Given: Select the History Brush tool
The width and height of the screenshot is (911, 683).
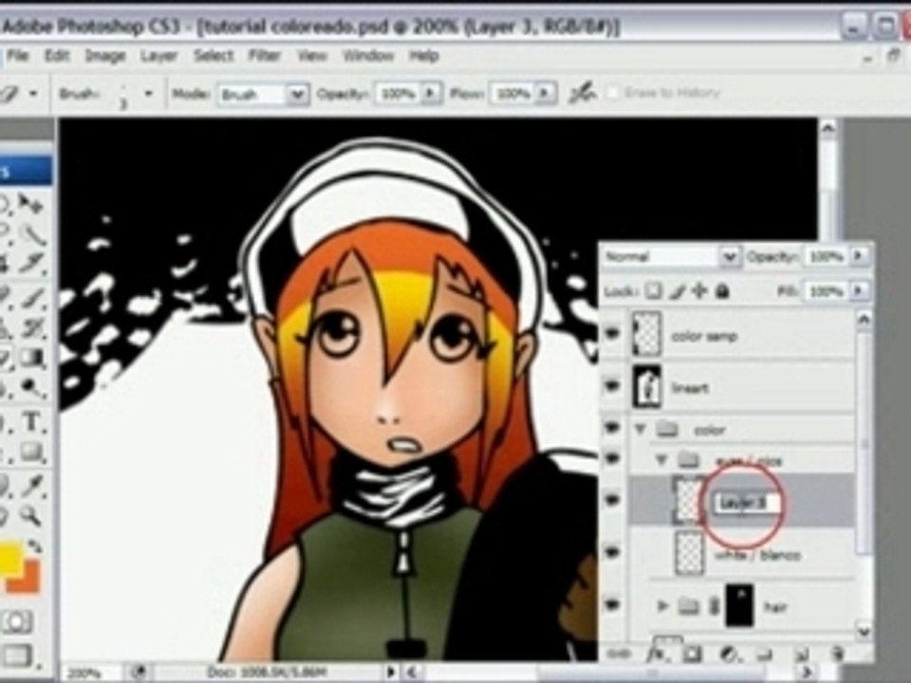Looking at the screenshot, I should pos(32,328).
